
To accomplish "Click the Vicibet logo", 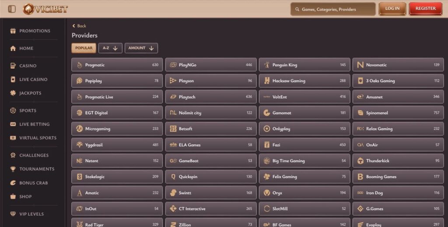I will 45,9.
